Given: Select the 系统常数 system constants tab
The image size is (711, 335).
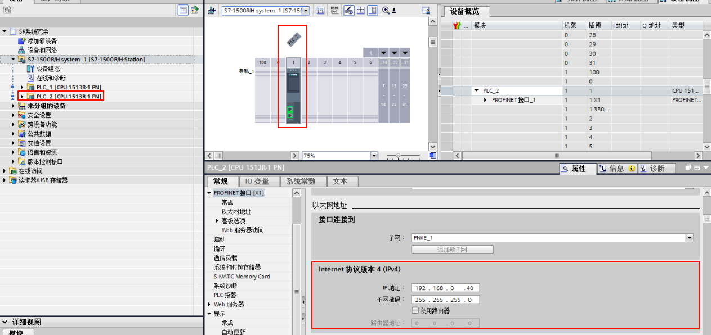Looking at the screenshot, I should coord(302,182).
